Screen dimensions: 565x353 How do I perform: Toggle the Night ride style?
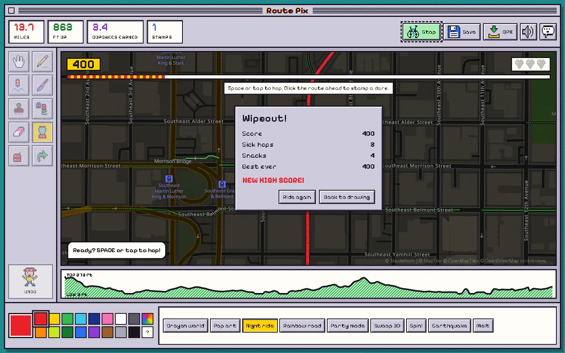(x=260, y=326)
